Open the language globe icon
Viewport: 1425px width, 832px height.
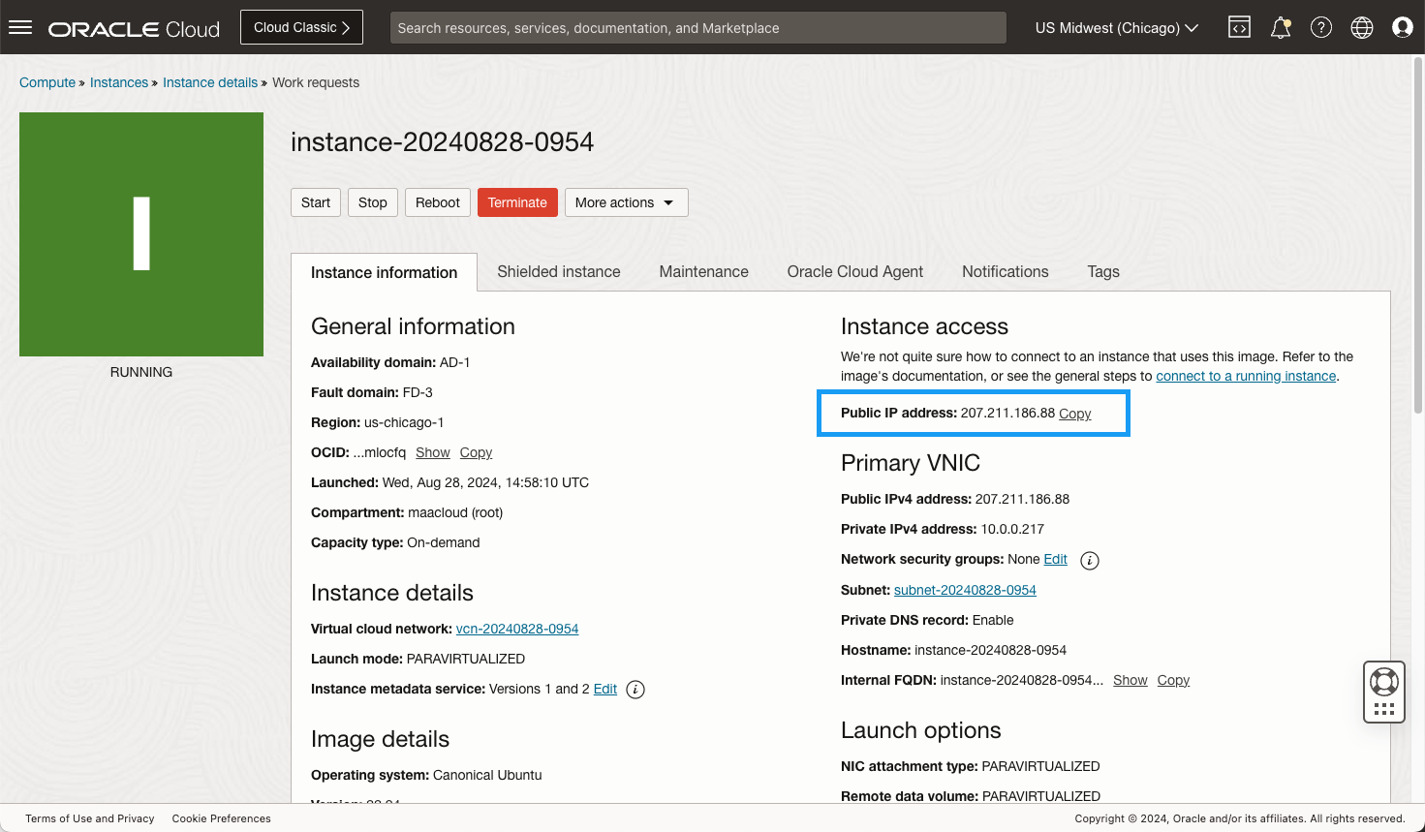[x=1361, y=28]
